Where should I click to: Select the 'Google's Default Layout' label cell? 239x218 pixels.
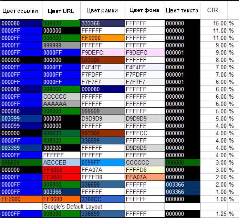[x=83, y=206]
